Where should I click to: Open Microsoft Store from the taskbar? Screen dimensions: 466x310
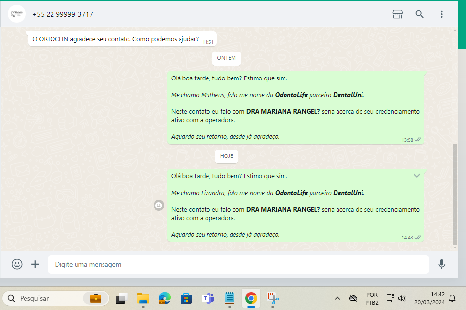coord(186,298)
